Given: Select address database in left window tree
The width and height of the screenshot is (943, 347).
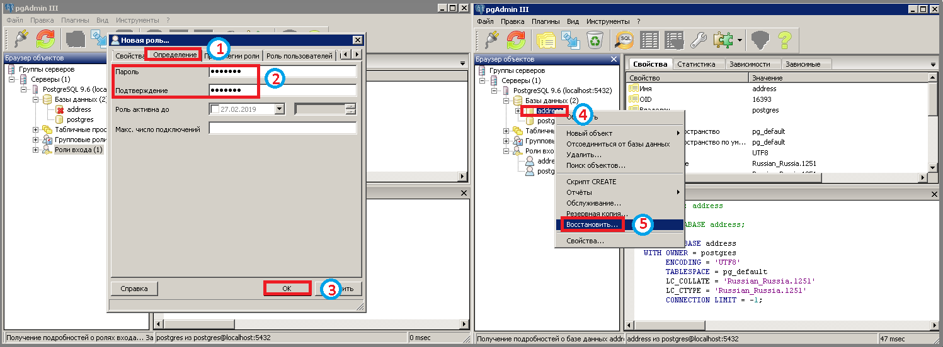Looking at the screenshot, I should [x=79, y=109].
